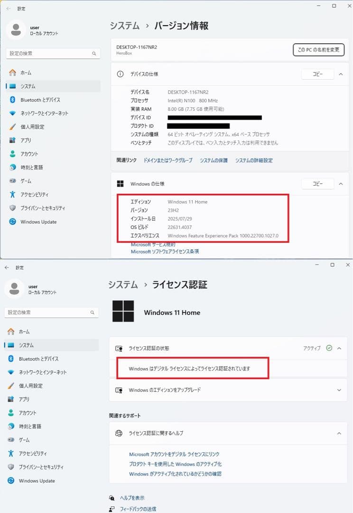Click the feedback icon at bottom
353x513 pixels.
pyautogui.click(x=112, y=509)
